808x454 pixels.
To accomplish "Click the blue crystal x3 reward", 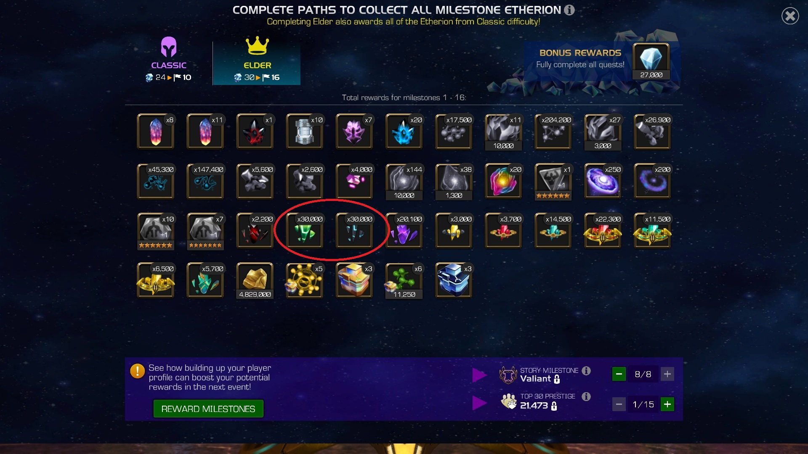I will (454, 280).
